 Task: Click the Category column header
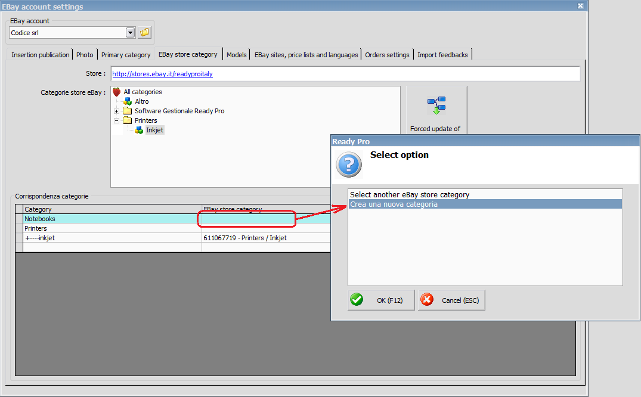113,209
